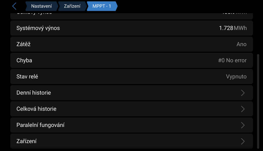Open the Nastavení breadcrumb
Image resolution: width=263 pixels, height=151 pixels.
click(41, 6)
